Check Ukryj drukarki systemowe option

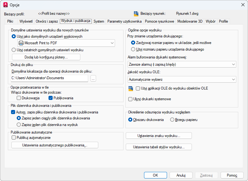(x=130, y=99)
